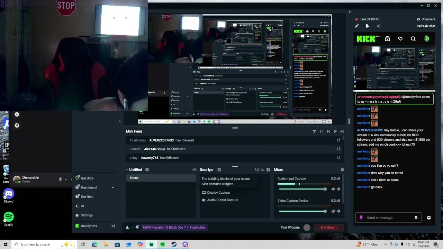
Task: Click the Test Widgets button
Action: tap(290, 227)
